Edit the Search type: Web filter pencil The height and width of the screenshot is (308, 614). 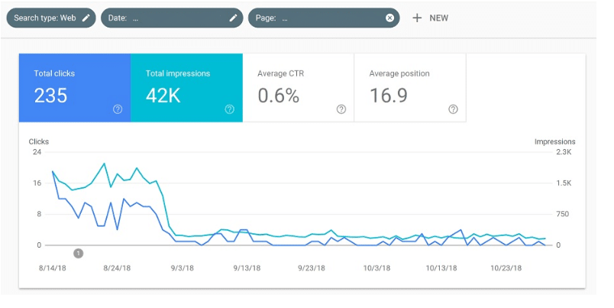86,18
